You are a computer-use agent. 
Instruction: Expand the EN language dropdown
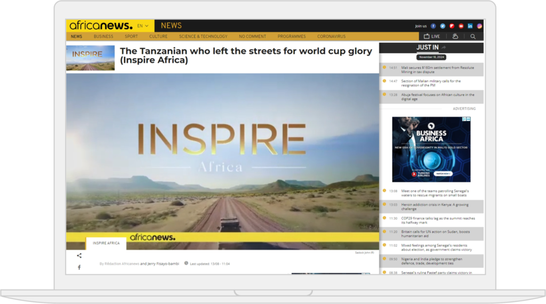pos(143,26)
